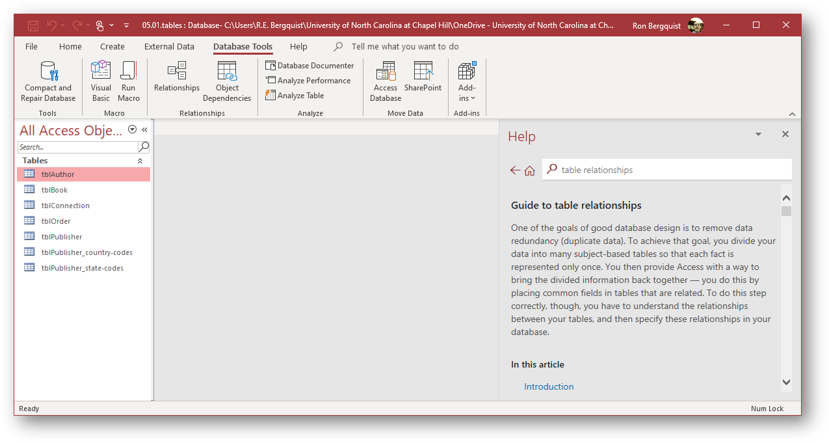Collapse the Tables group in navigation pane

coord(140,161)
